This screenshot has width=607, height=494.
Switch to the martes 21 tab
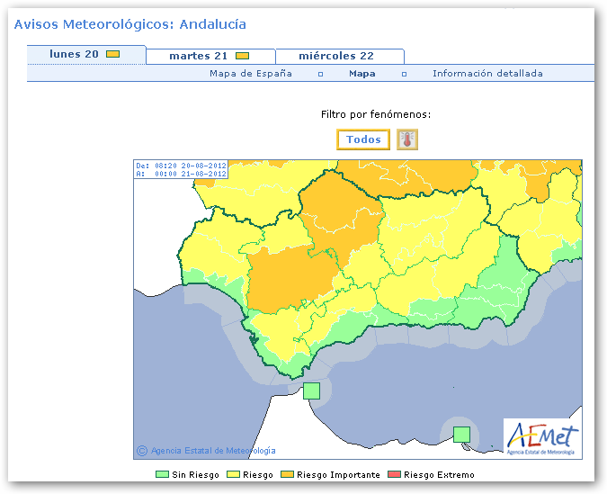tap(198, 57)
